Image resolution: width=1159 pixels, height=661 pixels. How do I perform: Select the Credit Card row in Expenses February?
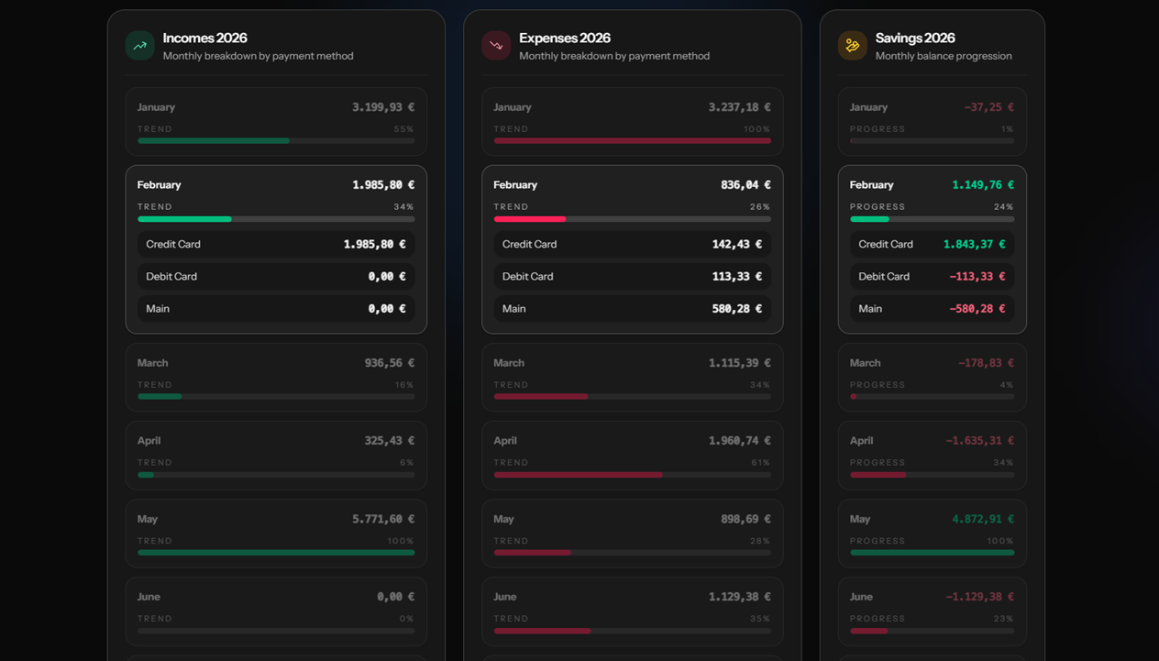point(633,245)
